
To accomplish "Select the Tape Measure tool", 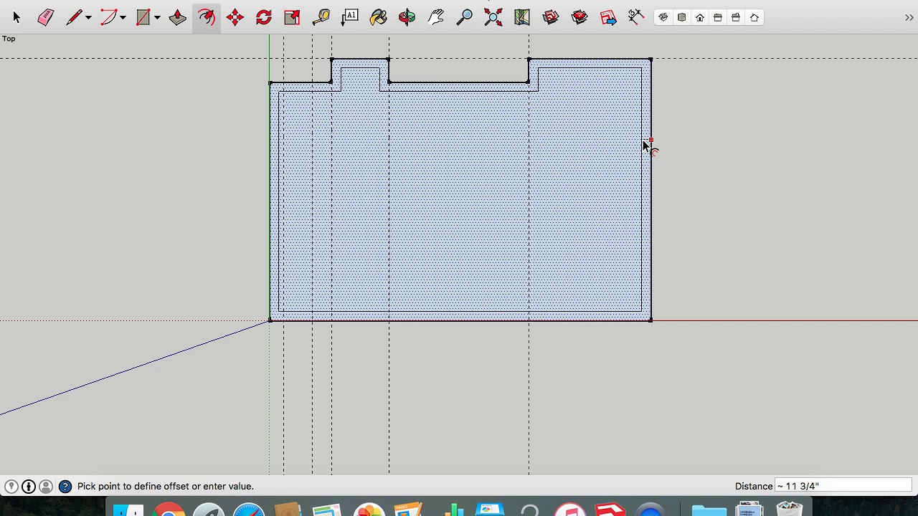I will click(x=321, y=17).
